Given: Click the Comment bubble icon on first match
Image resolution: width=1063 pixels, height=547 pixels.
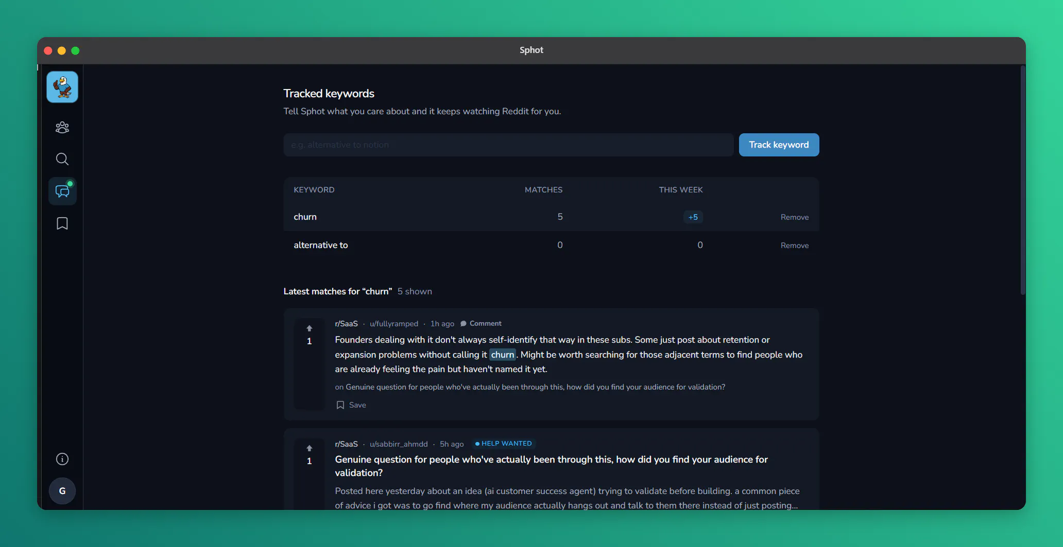Looking at the screenshot, I should click(x=463, y=324).
